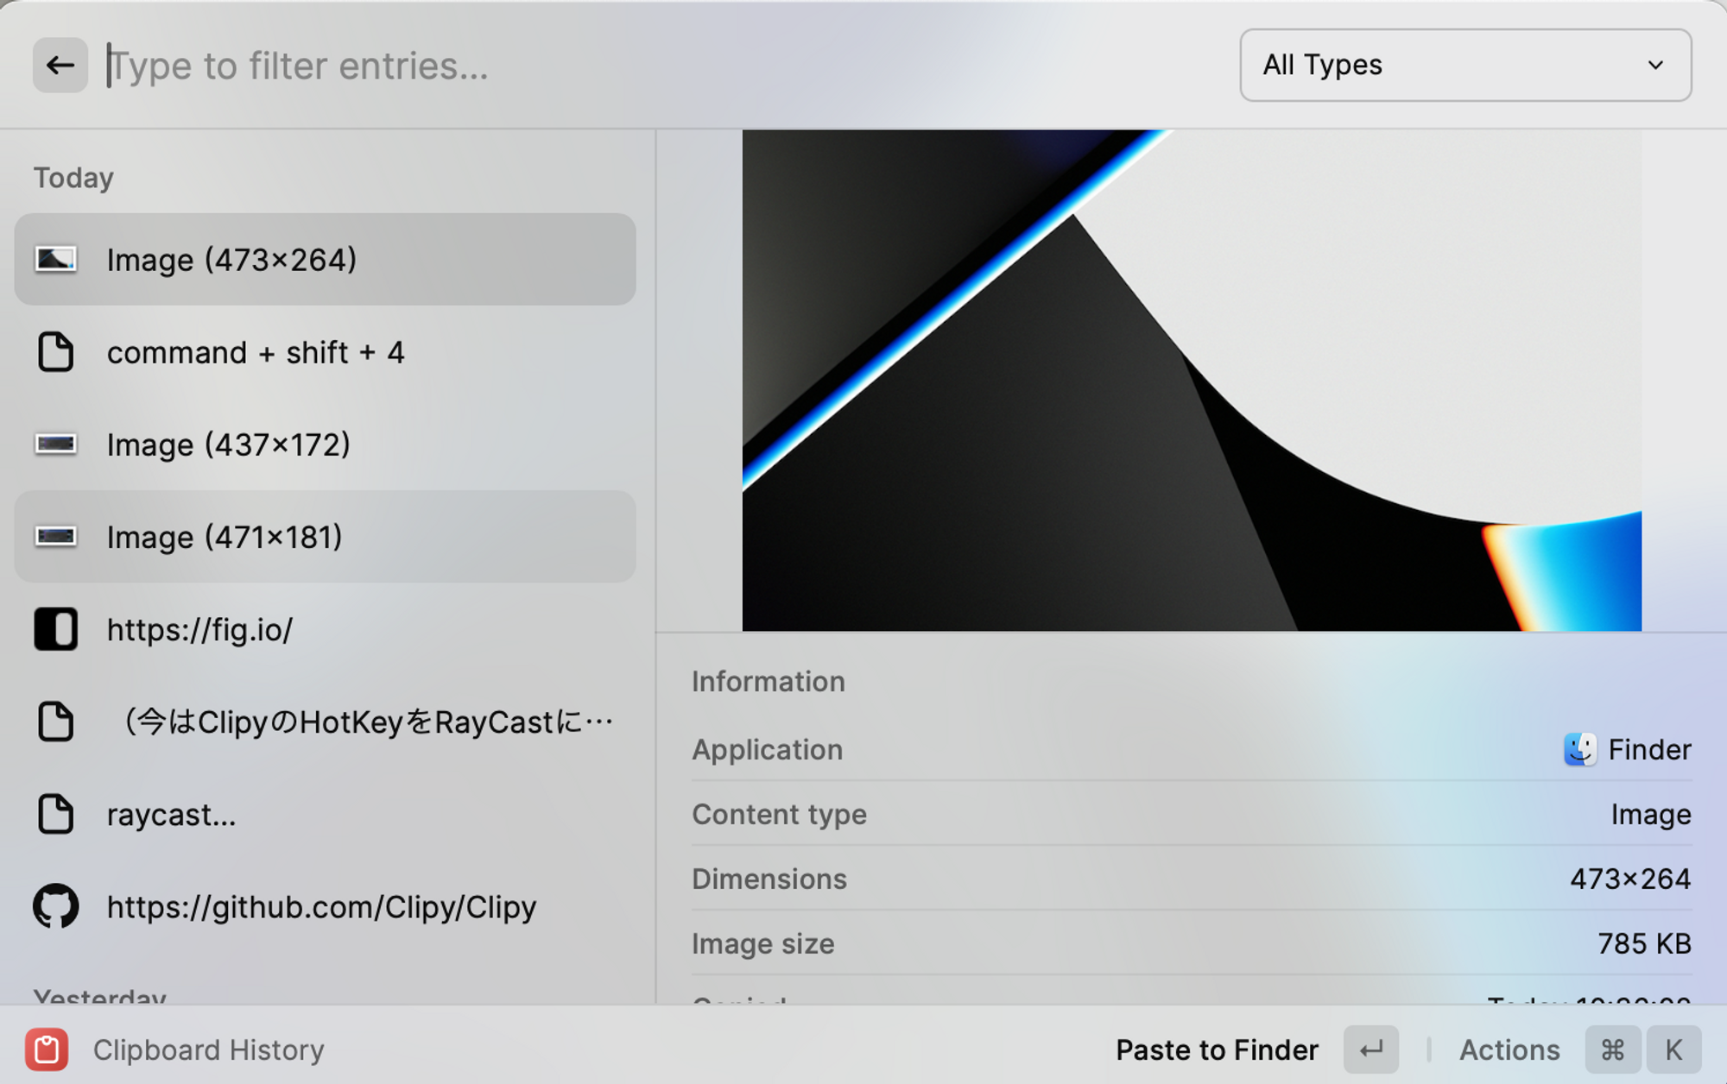Image resolution: width=1727 pixels, height=1084 pixels.
Task: Click the fig.io favicon icon
Action: [56, 629]
